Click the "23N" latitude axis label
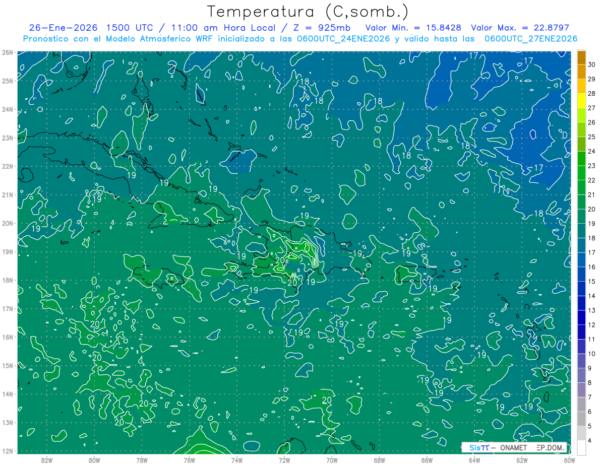This screenshot has width=605, height=467. point(7,138)
